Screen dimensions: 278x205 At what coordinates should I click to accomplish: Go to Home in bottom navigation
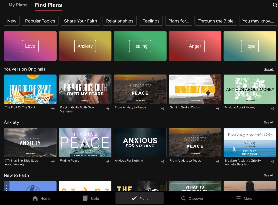click(x=41, y=198)
